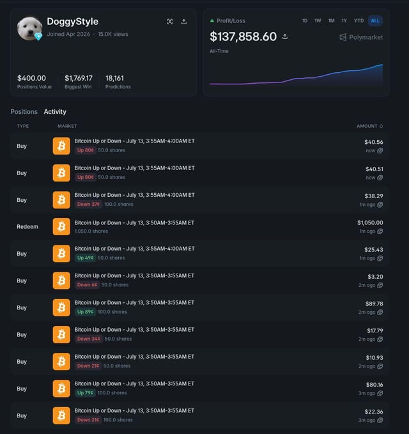The image size is (409, 434).
Task: Select the 1M time range
Action: point(331,20)
